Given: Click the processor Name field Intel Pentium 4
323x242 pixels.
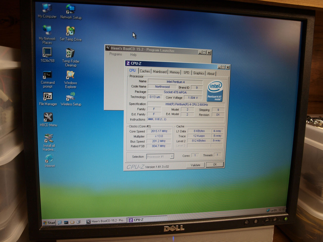Looking at the screenshot, I should [x=175, y=82].
